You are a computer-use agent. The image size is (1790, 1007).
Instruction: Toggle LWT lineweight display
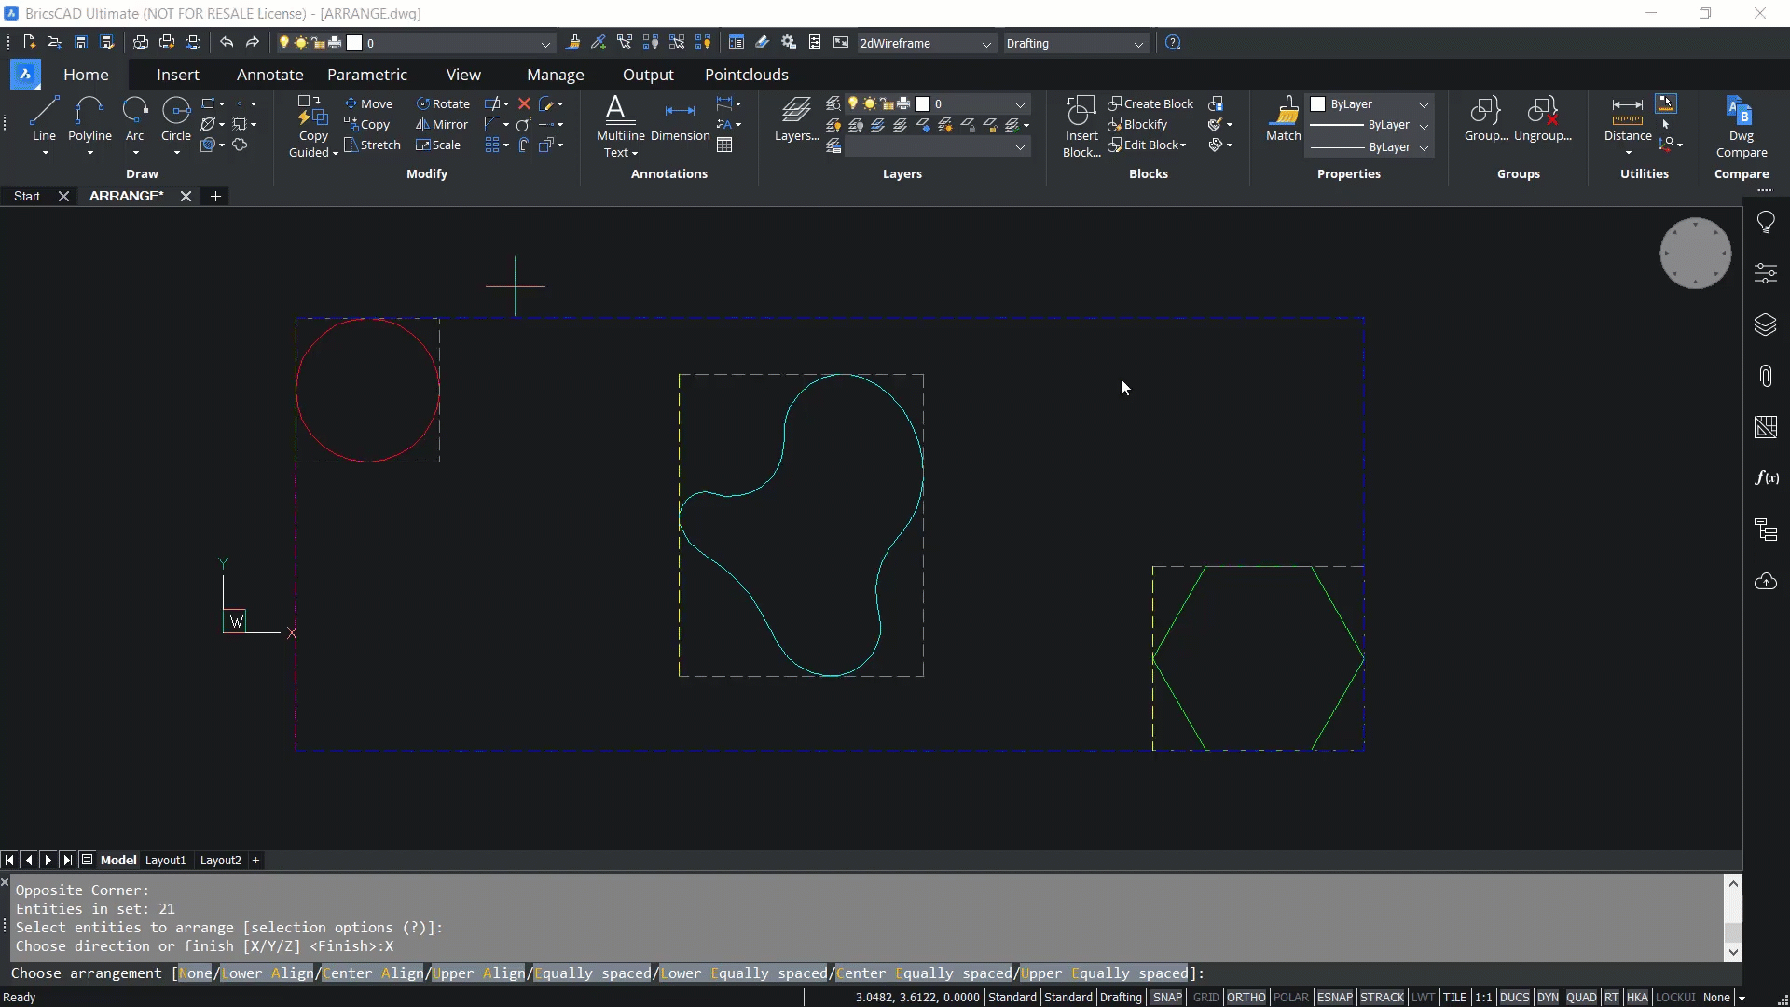point(1423,997)
